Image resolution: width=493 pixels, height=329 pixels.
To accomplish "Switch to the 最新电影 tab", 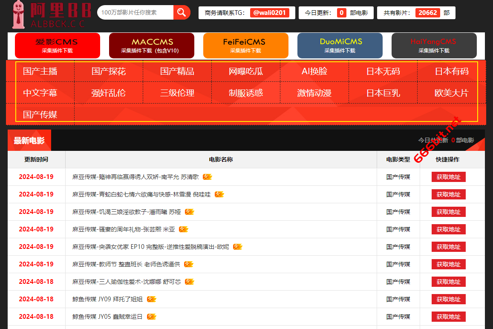I will coord(29,141).
